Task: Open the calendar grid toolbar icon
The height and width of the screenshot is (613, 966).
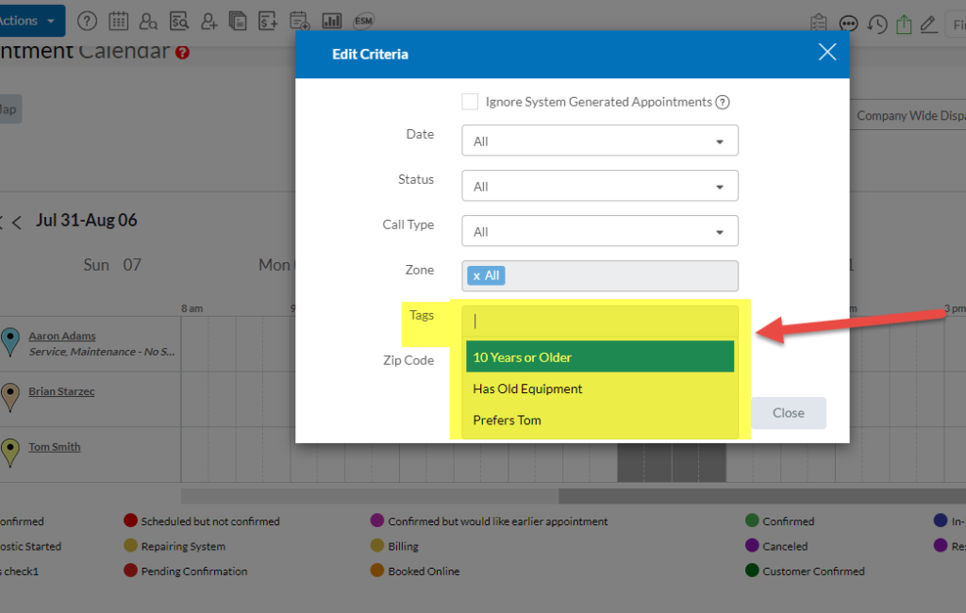Action: point(118,21)
